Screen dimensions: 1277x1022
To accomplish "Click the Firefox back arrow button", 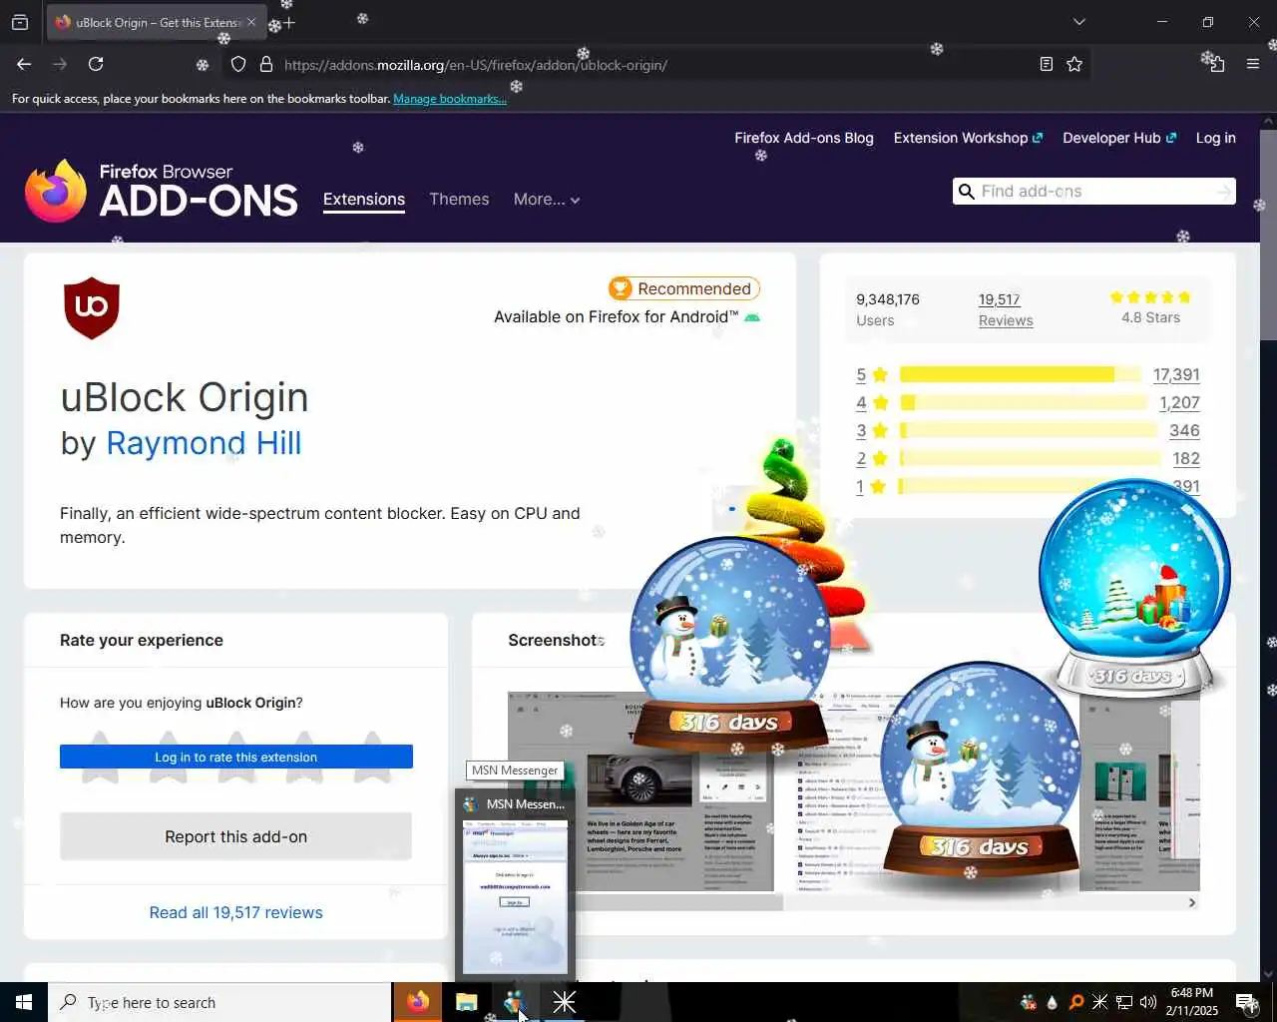I will (24, 64).
